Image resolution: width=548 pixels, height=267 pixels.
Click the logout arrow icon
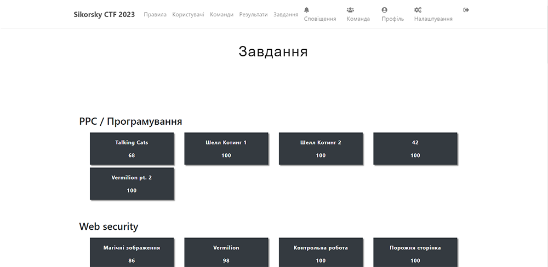(466, 10)
